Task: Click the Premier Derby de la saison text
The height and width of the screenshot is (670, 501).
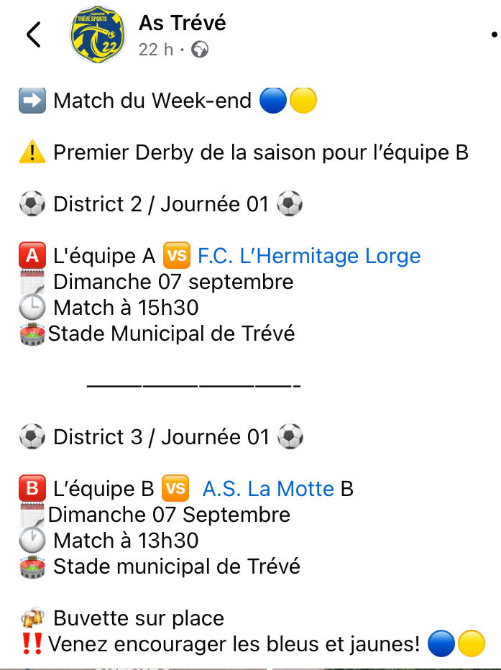Action: (x=260, y=152)
